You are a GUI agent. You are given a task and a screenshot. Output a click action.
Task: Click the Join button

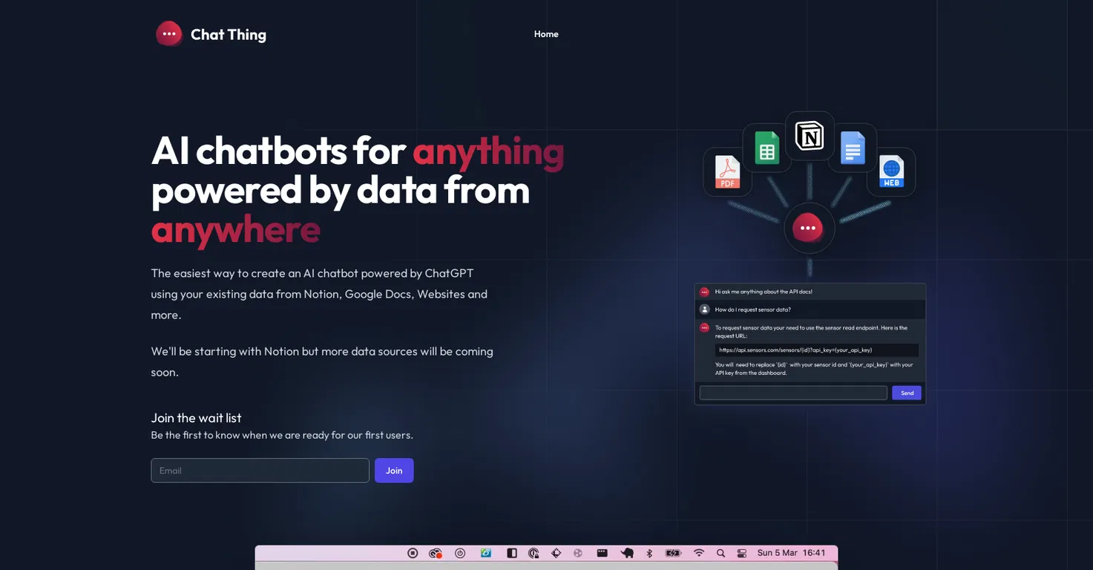coord(394,471)
